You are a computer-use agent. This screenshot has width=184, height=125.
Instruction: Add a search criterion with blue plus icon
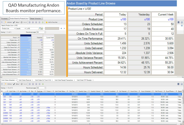pyautogui.click(x=61, y=29)
